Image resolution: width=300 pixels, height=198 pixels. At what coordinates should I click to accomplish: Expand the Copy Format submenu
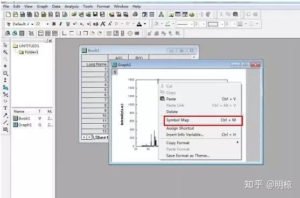[x=200, y=143]
